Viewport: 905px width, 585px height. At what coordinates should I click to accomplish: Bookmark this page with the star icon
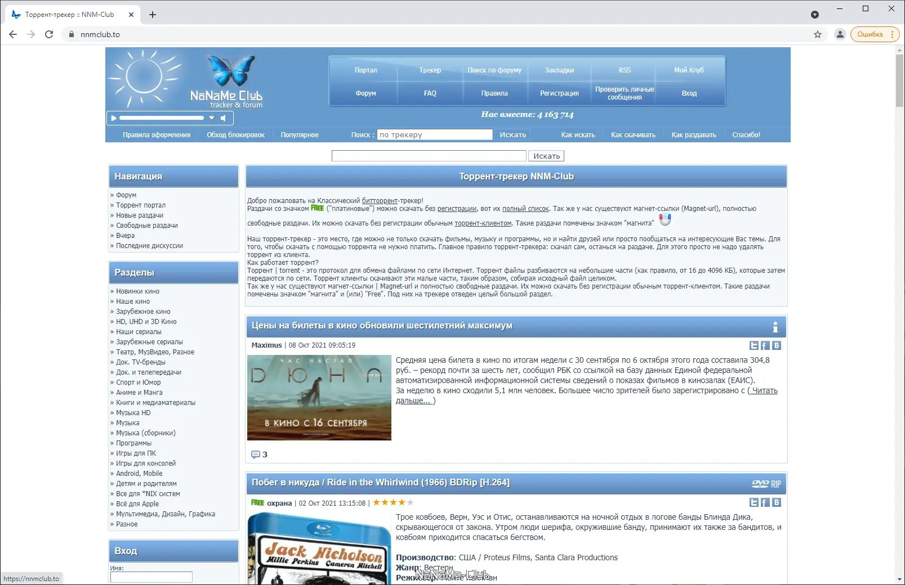click(818, 34)
